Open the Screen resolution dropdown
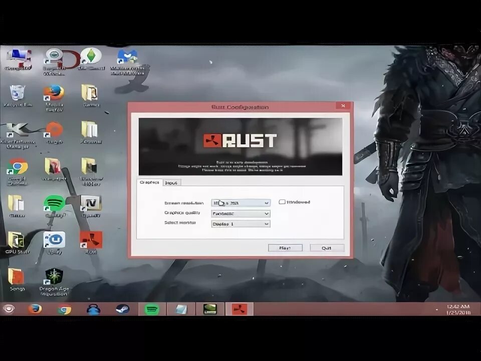Image resolution: width=481 pixels, height=361 pixels. pyautogui.click(x=241, y=203)
